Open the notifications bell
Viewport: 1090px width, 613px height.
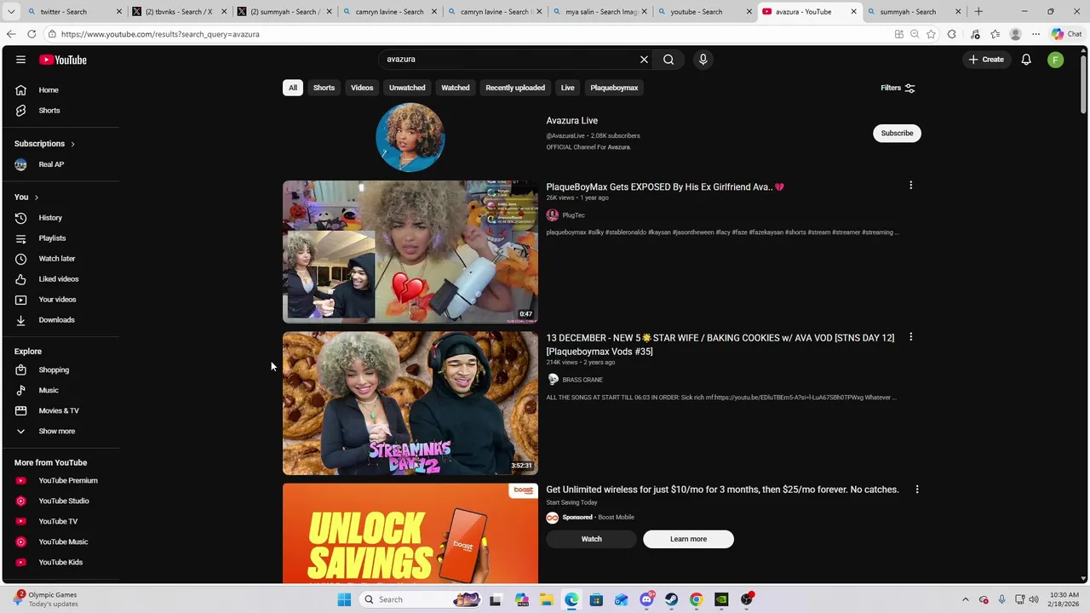coord(1026,60)
